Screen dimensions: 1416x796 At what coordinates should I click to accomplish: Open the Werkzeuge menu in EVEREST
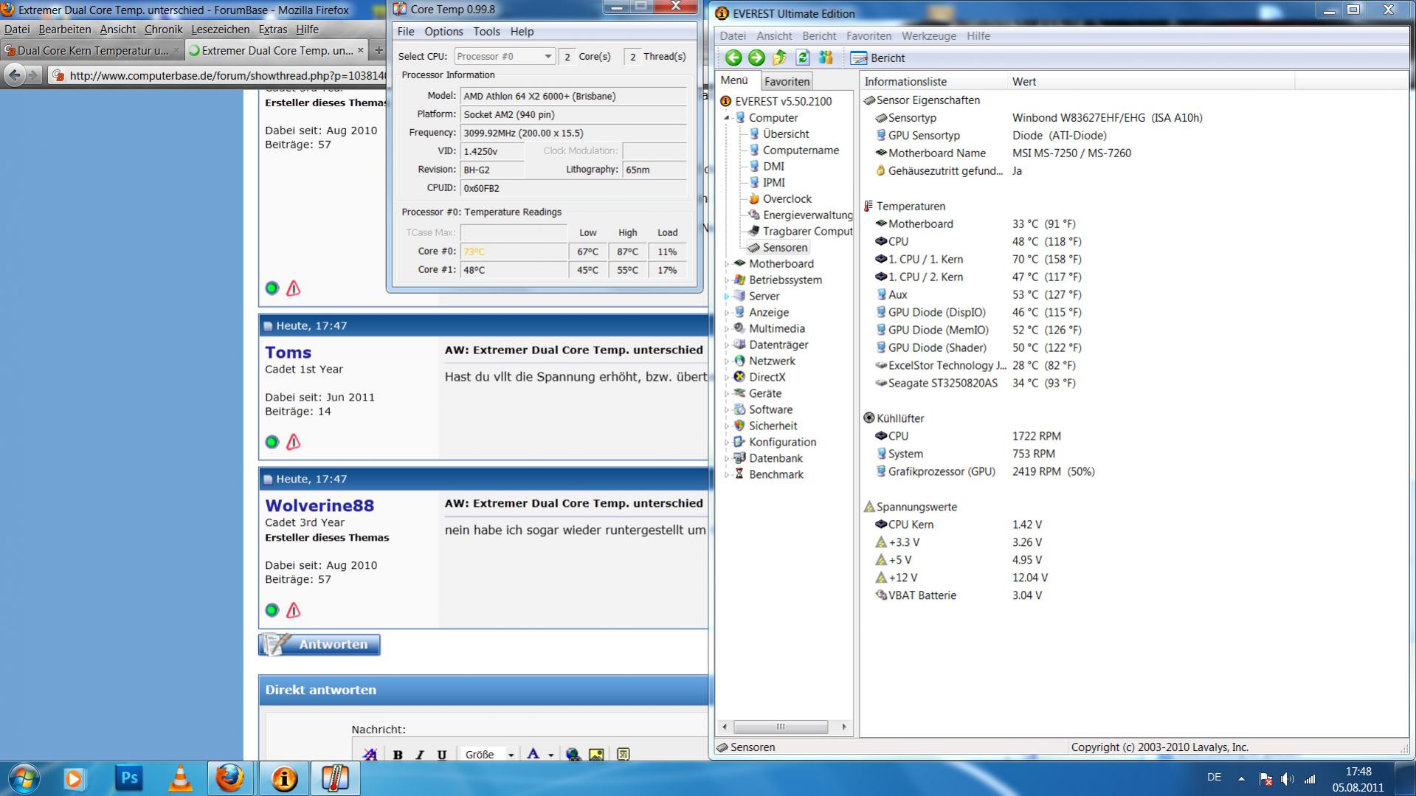tap(928, 35)
